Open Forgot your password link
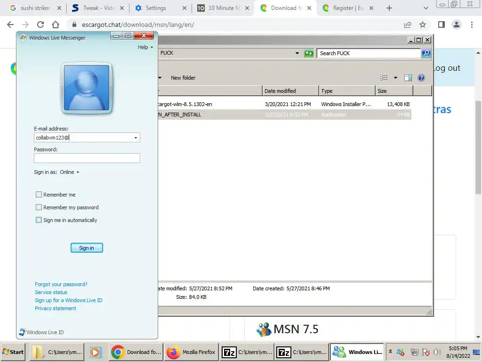Screen dimensions: 482x362 coord(61,284)
